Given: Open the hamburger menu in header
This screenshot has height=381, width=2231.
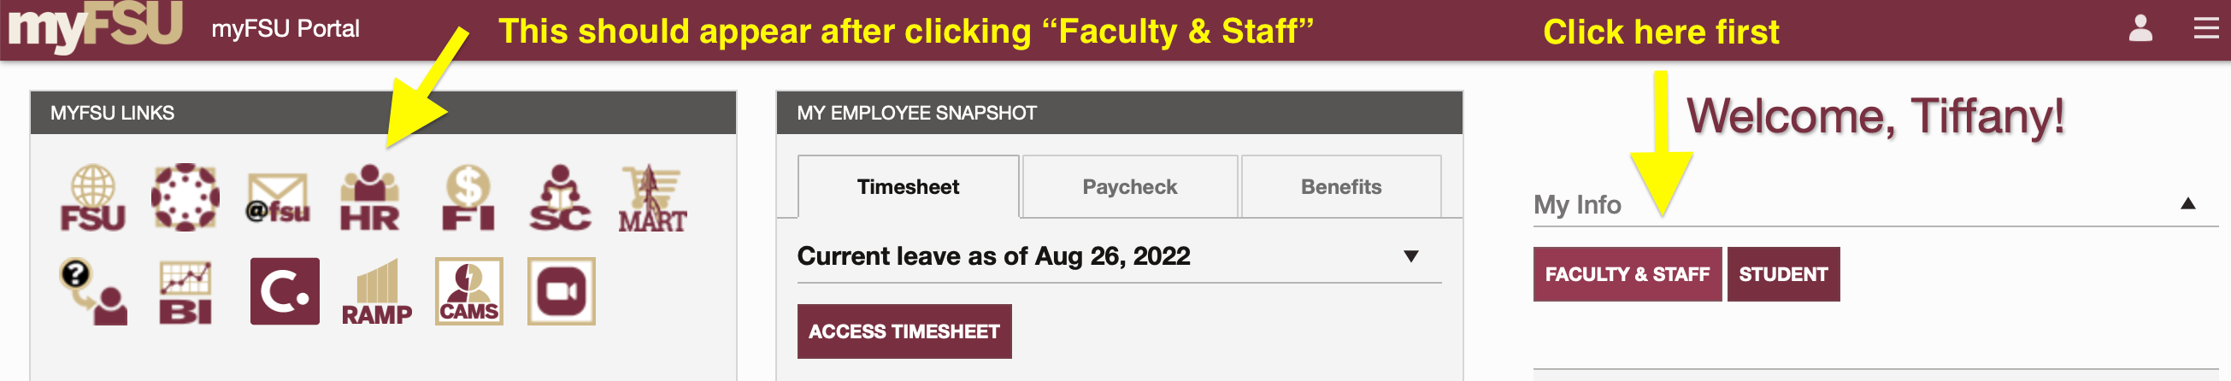Looking at the screenshot, I should tap(2205, 28).
